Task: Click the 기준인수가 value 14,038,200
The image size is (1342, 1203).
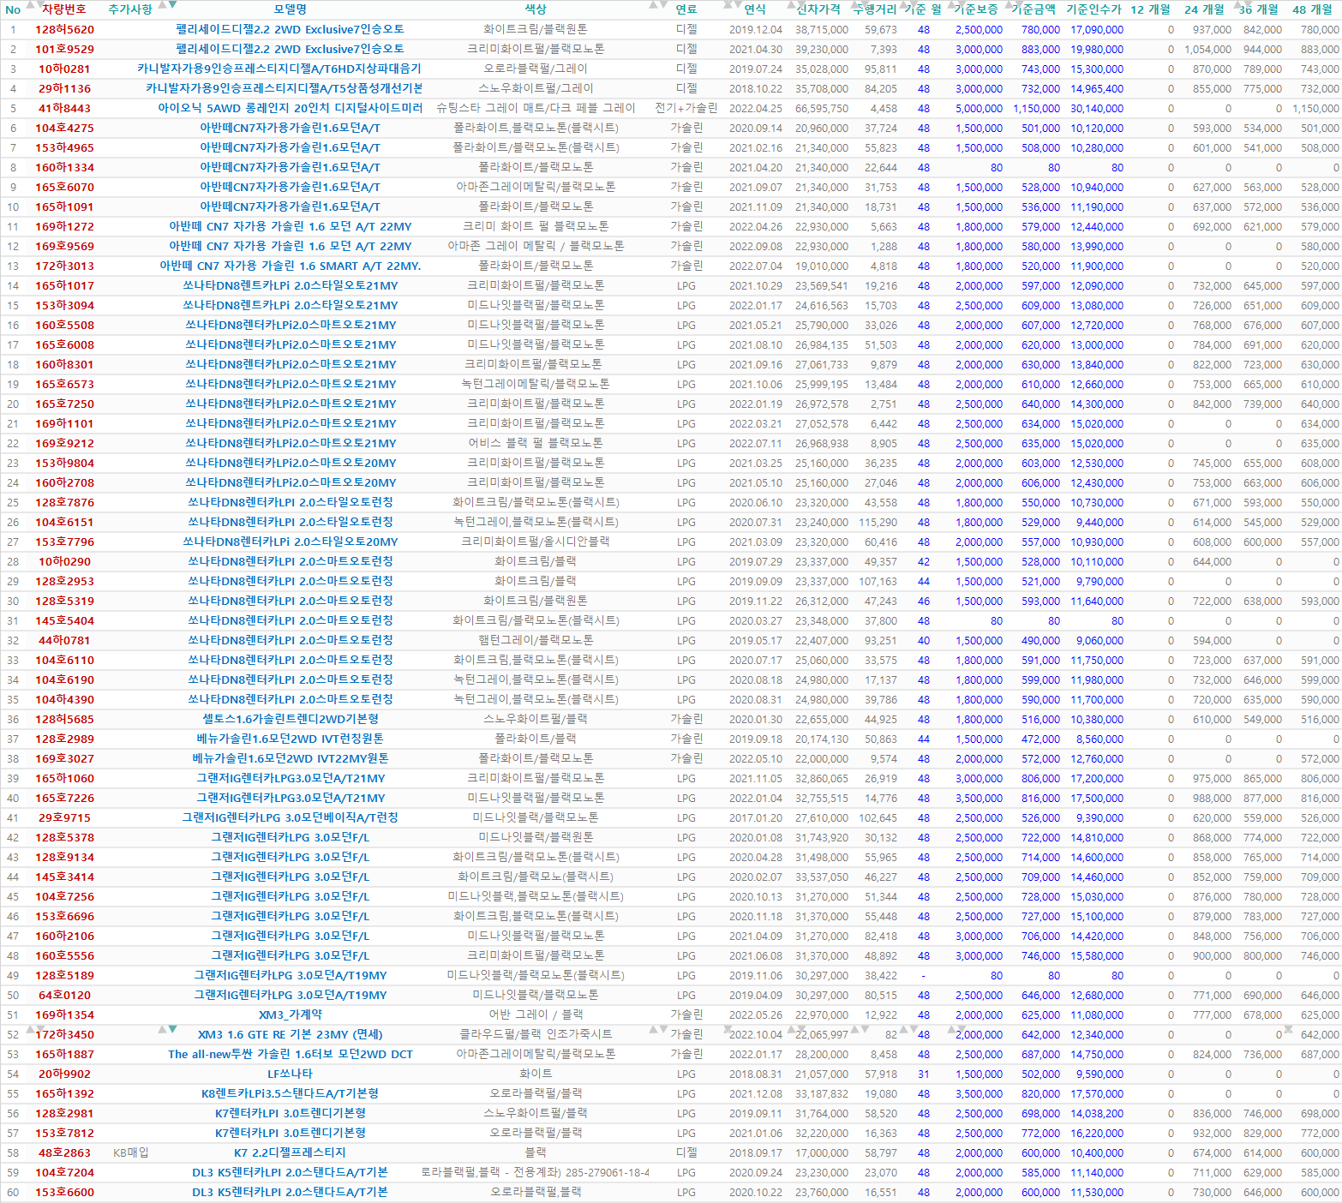Action: (1097, 1114)
